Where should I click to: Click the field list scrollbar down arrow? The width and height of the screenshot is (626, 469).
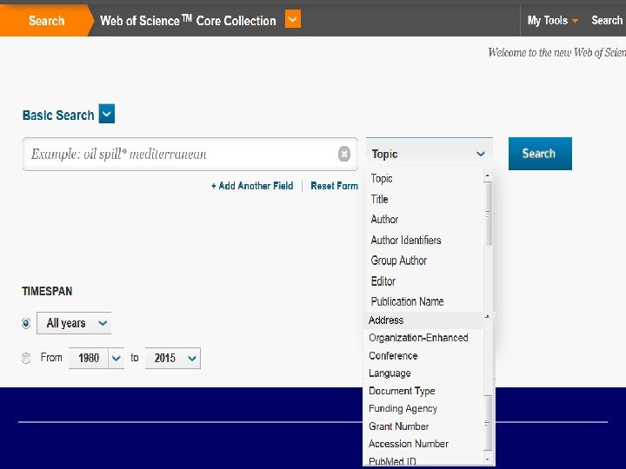click(488, 459)
